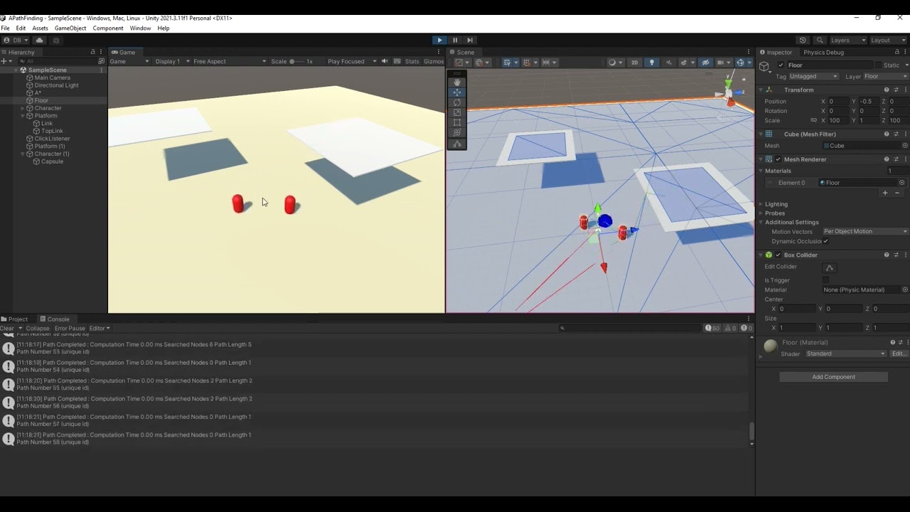Viewport: 910px width, 512px height.
Task: Open the Display 1 dropdown
Action: pos(172,61)
